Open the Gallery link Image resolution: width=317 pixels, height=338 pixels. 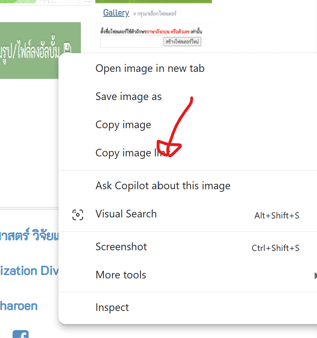[x=116, y=13]
